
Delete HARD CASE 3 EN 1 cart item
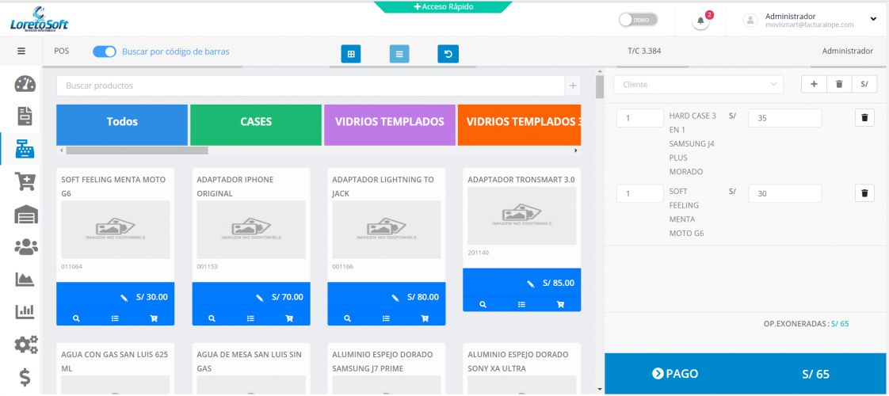864,118
